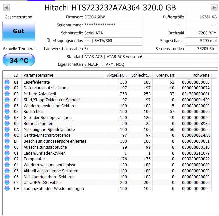Select the Temperatur parameter name
Screen dimensions: 219x216
(x=34, y=159)
